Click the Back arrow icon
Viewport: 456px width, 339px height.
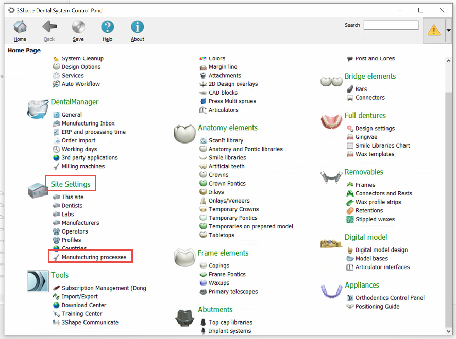tap(49, 27)
